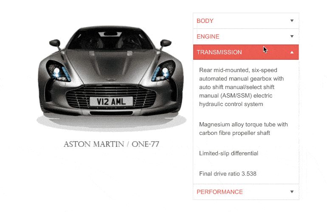Open the BODY accordion header
Screen dimensions: 327x212
(x=246, y=21)
